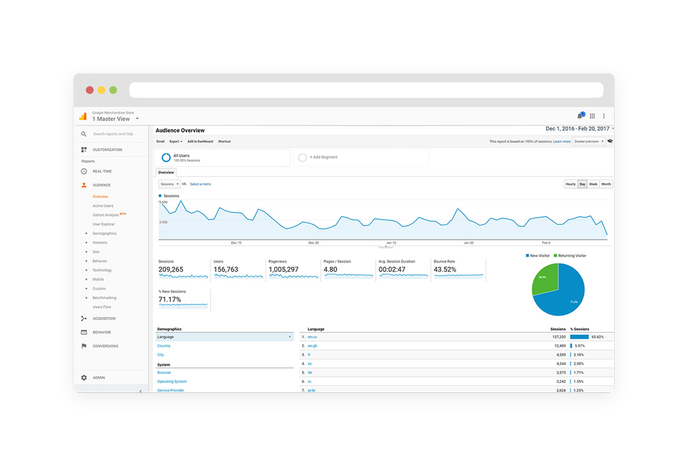Viewport: 688px width, 458px height.
Task: Select the Language demographics row
Action: pyautogui.click(x=224, y=337)
